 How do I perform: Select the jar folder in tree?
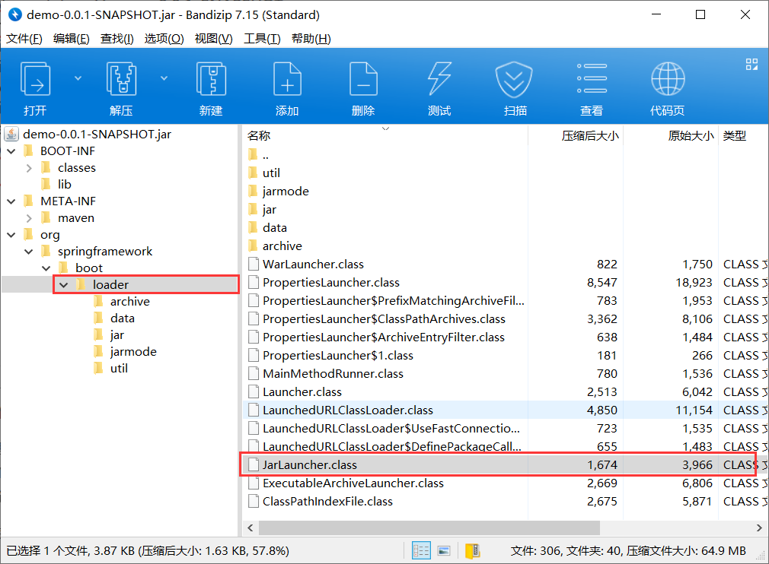[x=116, y=335]
